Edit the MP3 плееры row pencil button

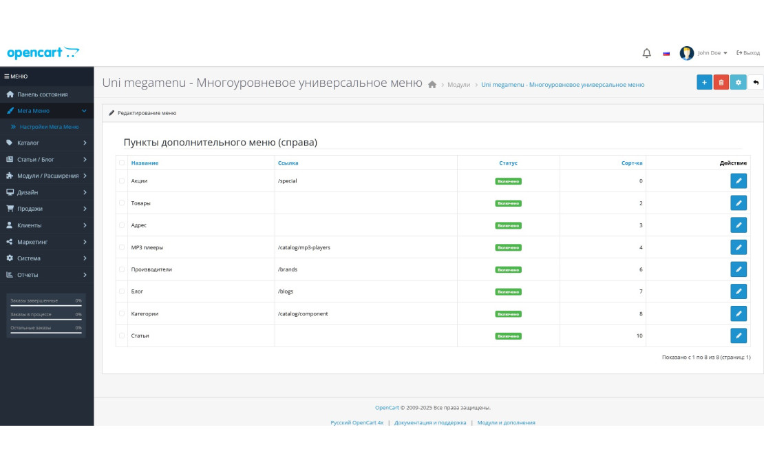(738, 247)
